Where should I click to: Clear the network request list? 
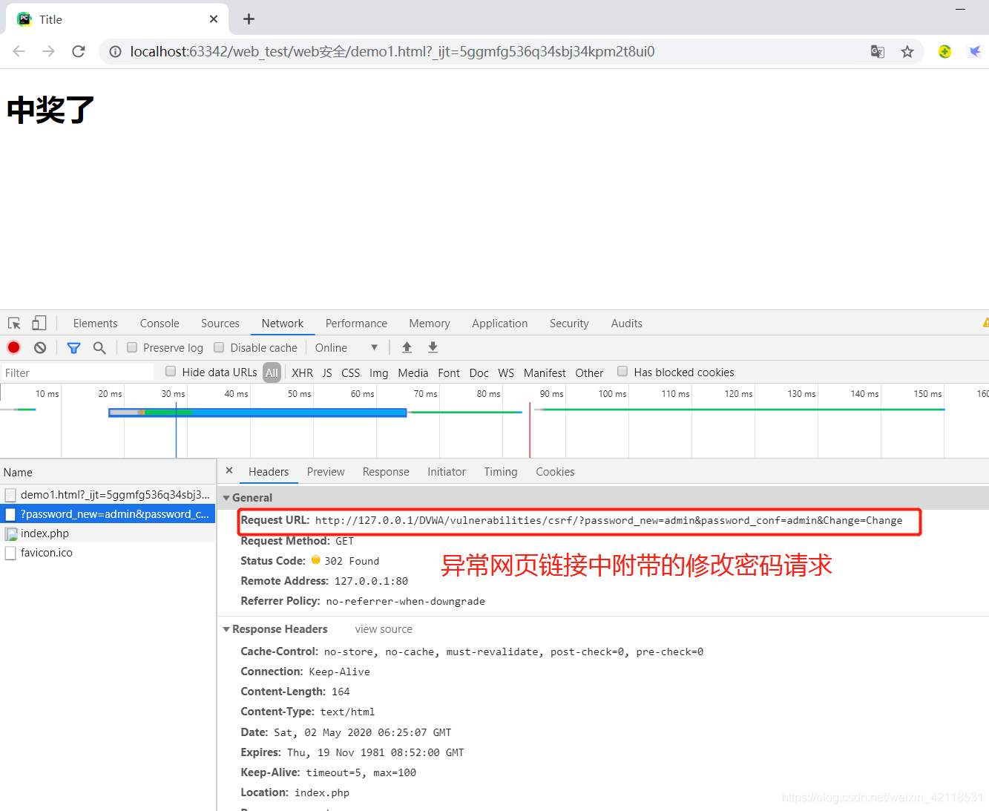point(39,347)
